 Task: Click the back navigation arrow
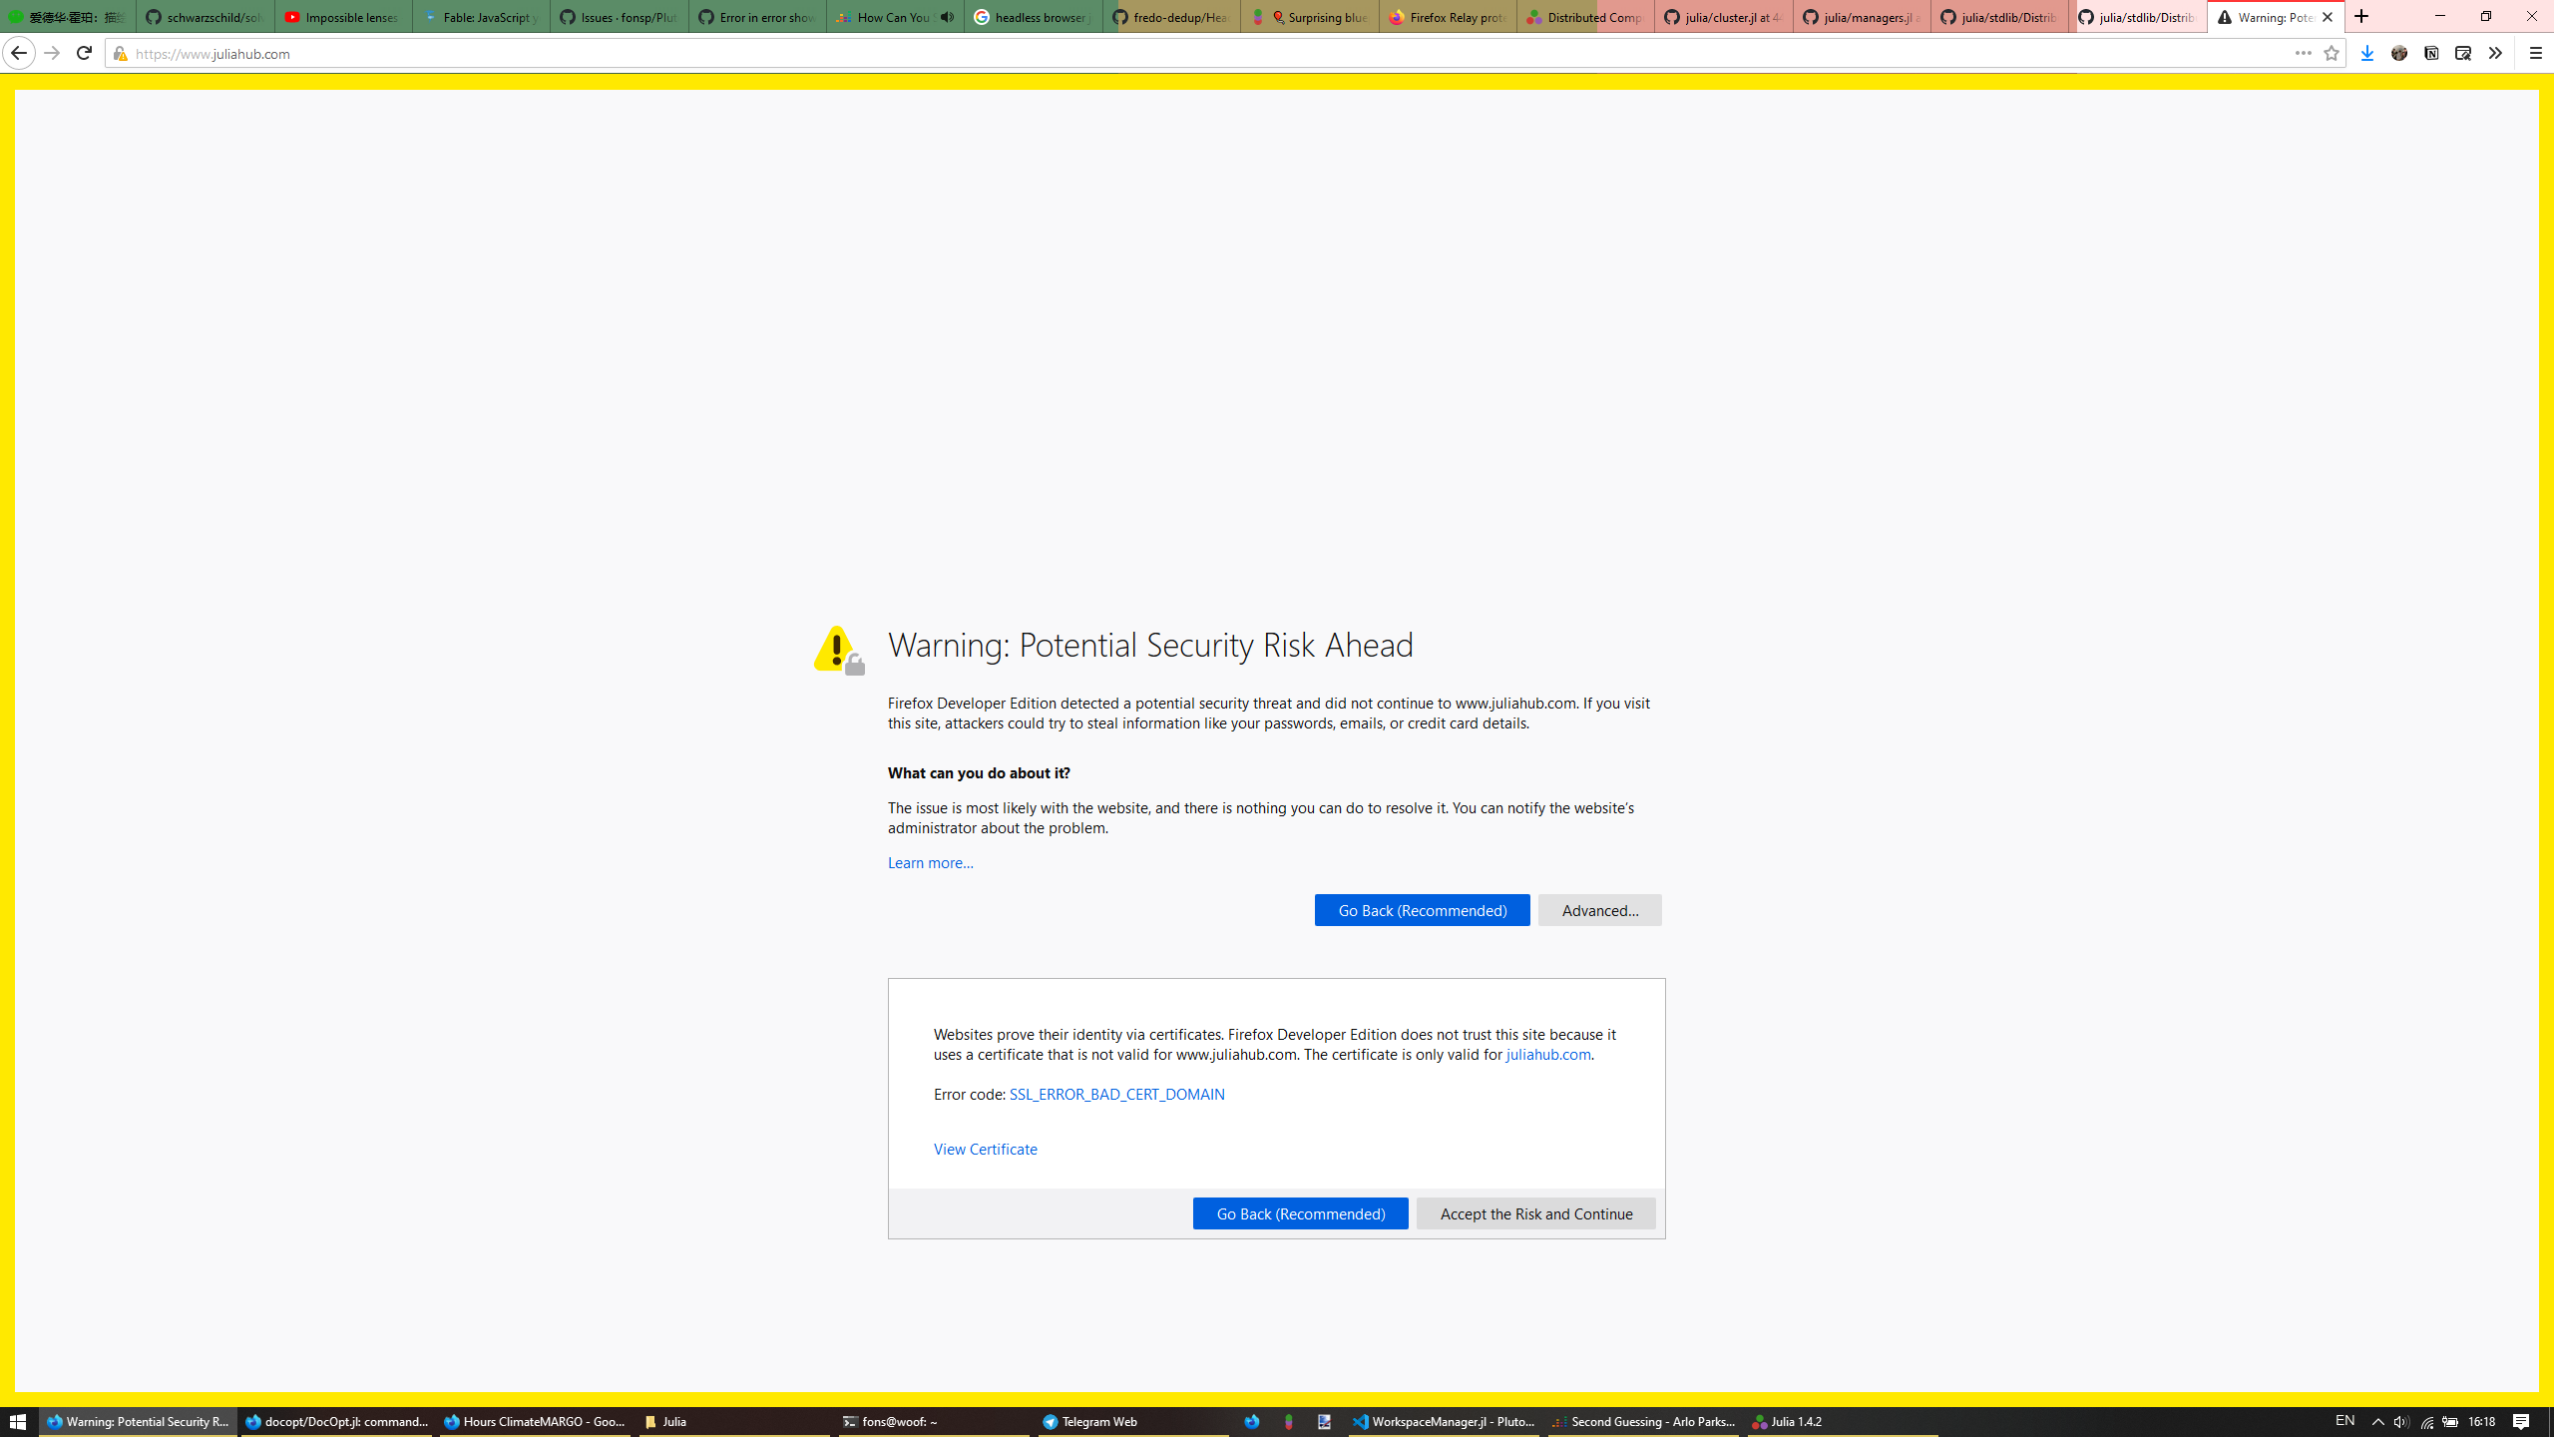coord(19,53)
